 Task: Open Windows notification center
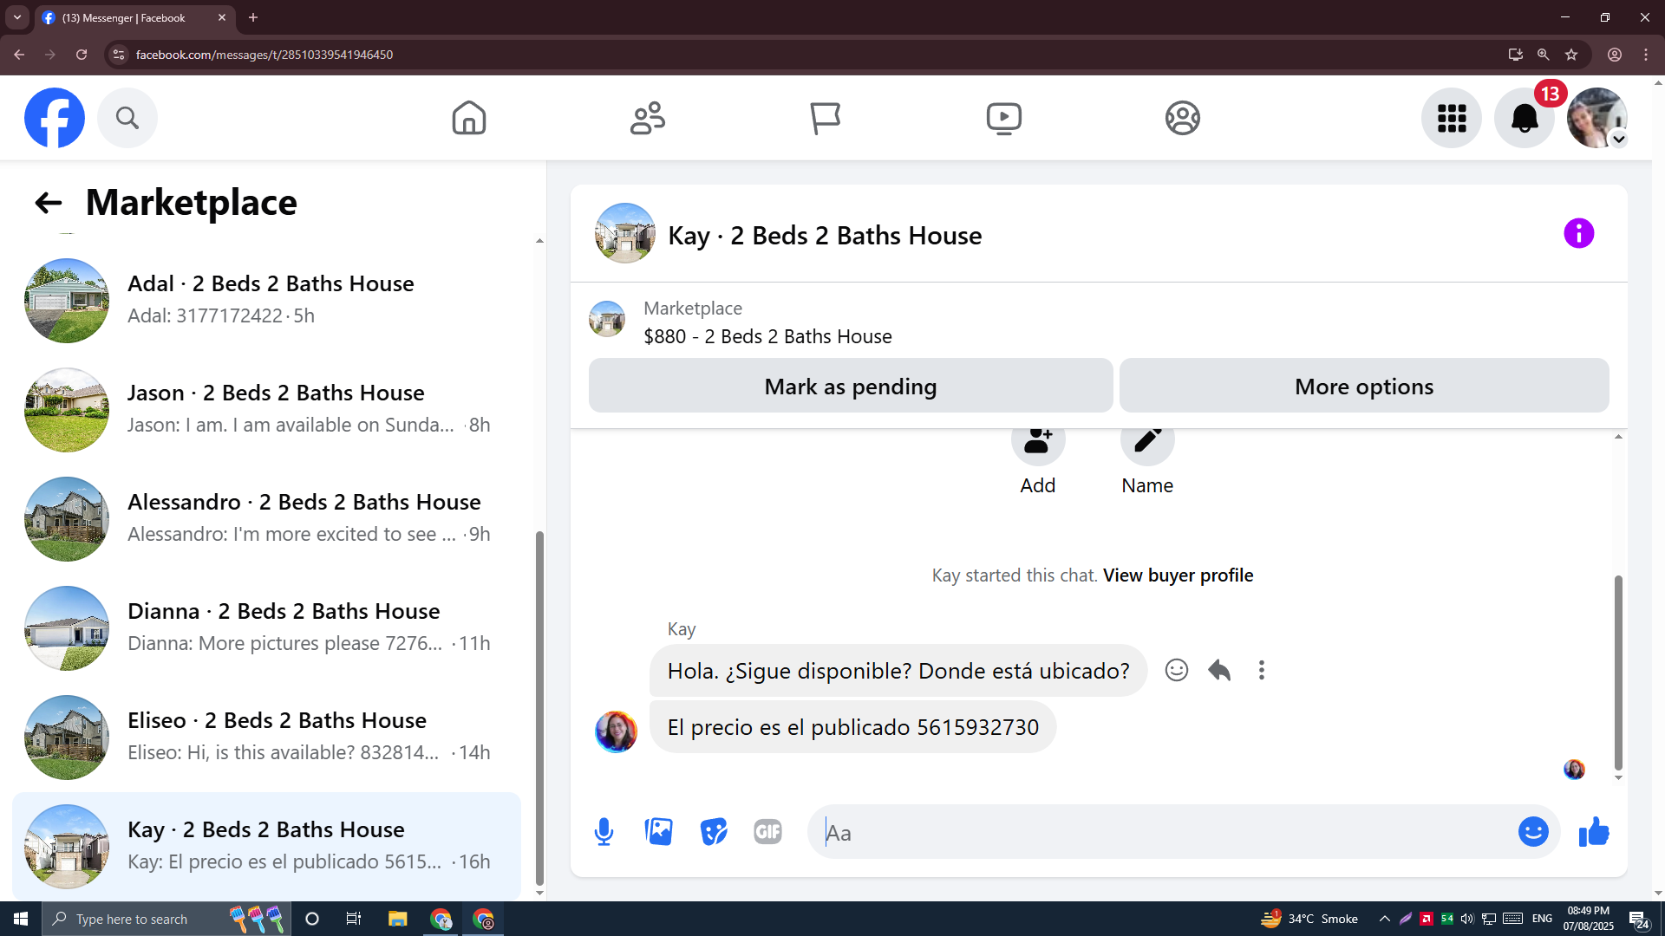[1639, 920]
